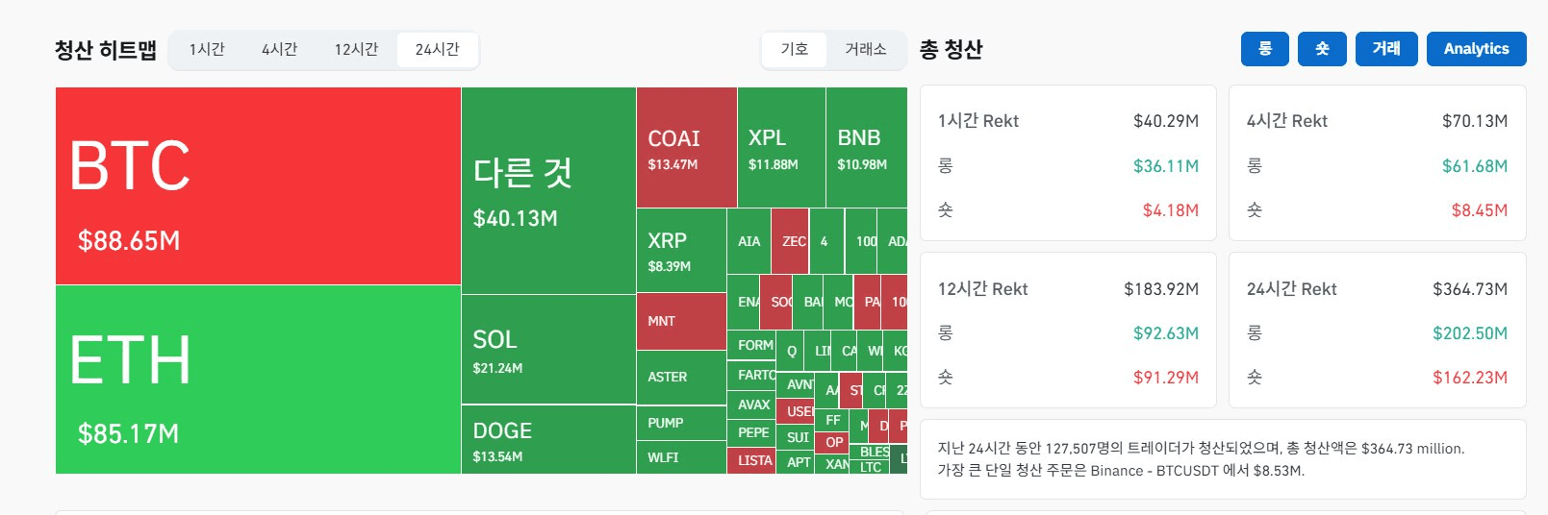Click the BNB heatmap tile

(x=866, y=148)
